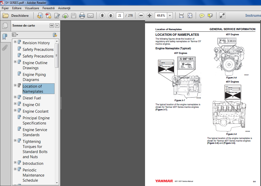
Task: Select the Engine Service Standards bookmark
Action: 35,132
